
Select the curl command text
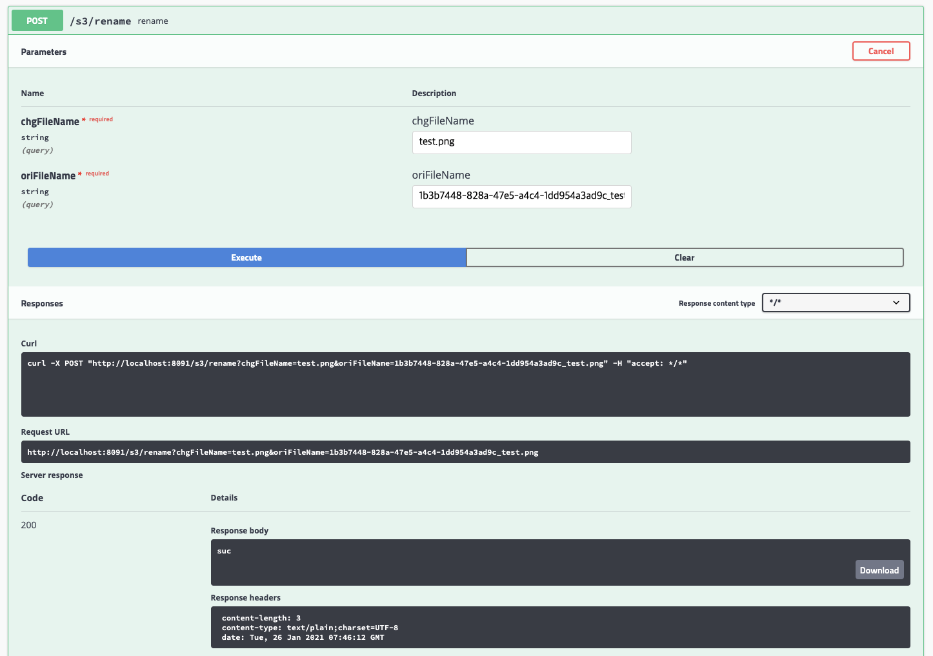(x=357, y=363)
